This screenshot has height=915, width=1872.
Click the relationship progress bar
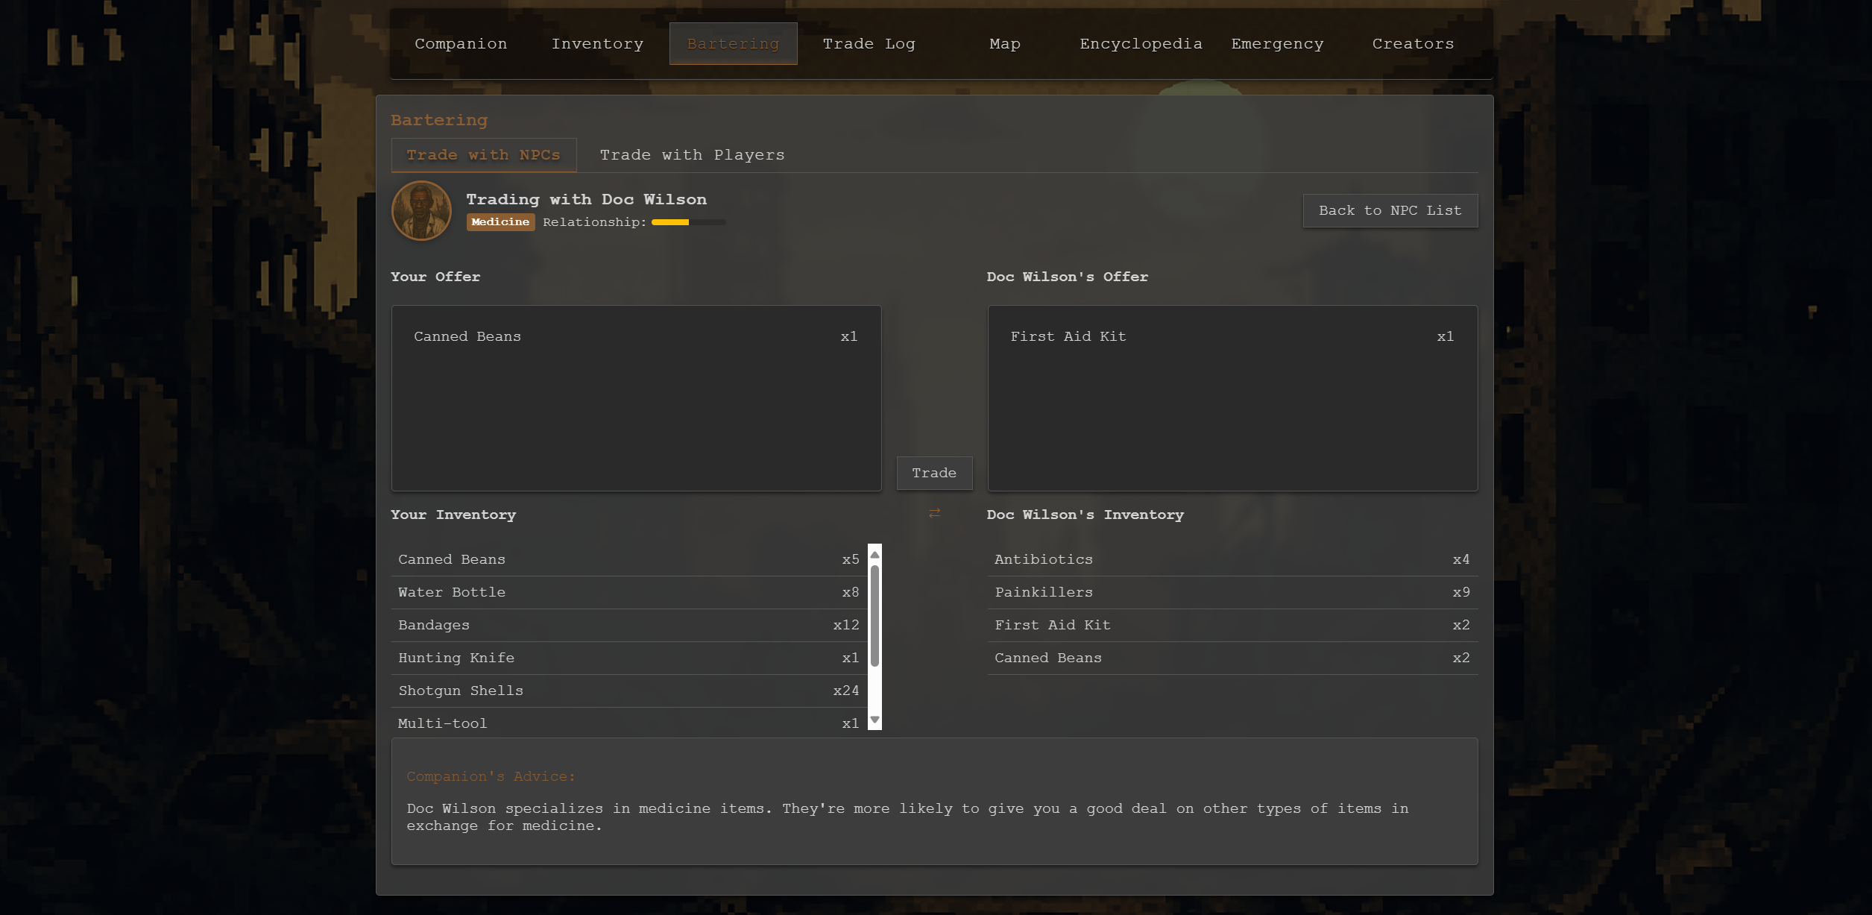[x=687, y=222]
